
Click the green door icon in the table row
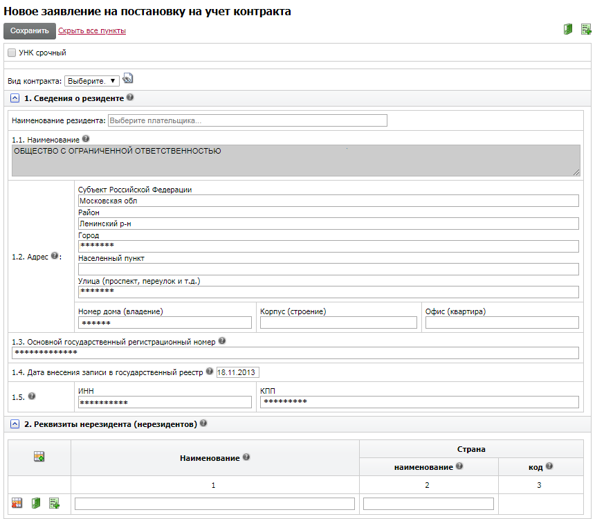click(x=36, y=503)
